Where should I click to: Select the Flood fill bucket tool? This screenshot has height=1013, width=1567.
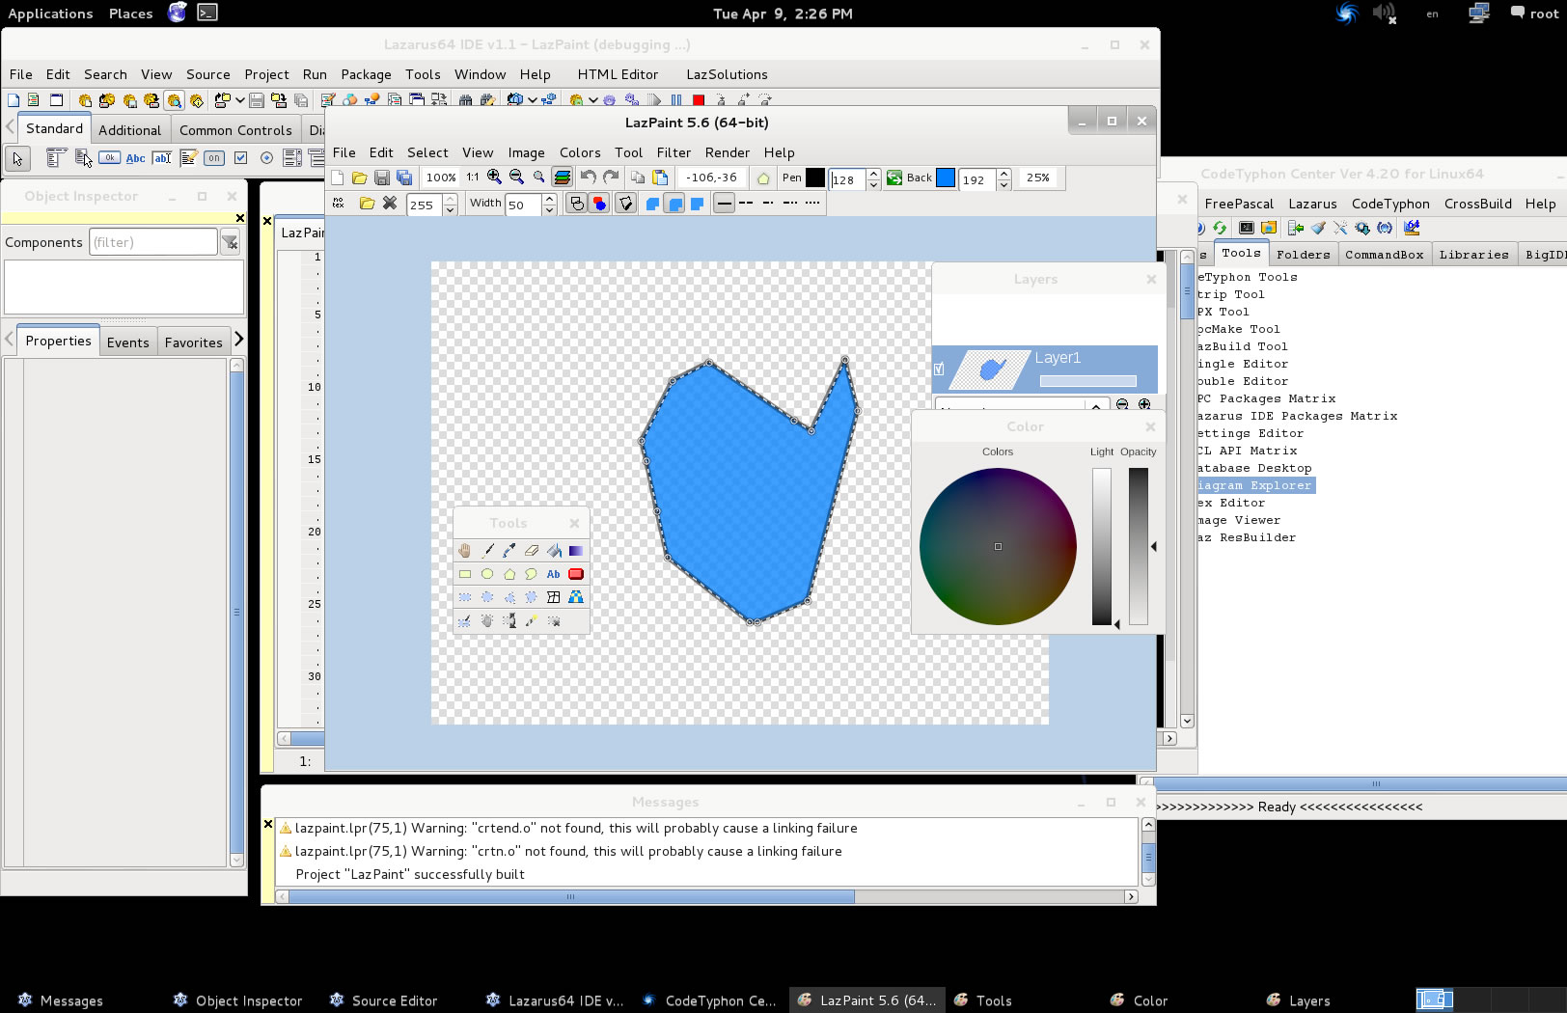pyautogui.click(x=554, y=551)
